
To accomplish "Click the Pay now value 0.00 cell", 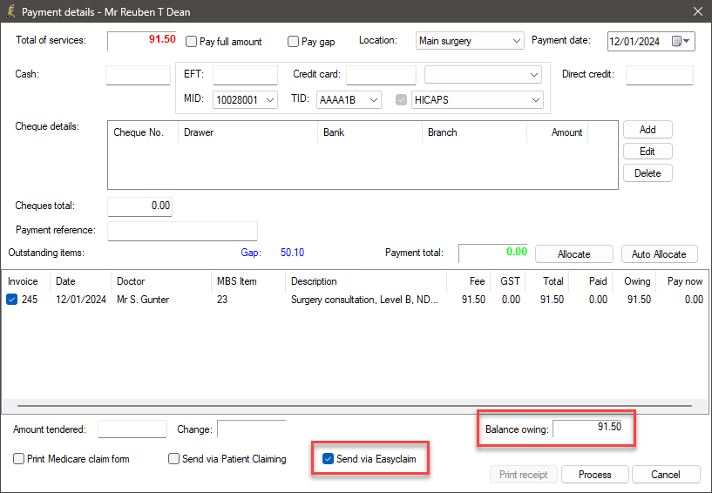I will point(694,300).
